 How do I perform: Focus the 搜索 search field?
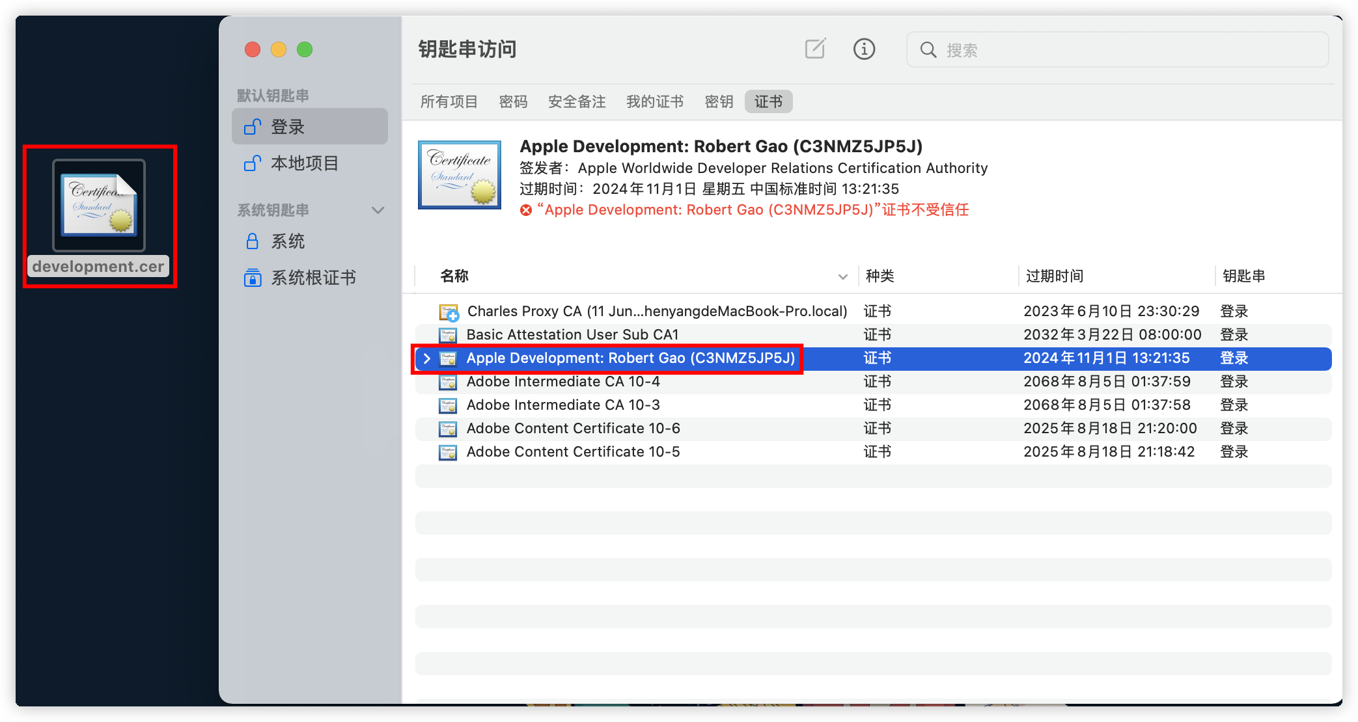click(1117, 50)
